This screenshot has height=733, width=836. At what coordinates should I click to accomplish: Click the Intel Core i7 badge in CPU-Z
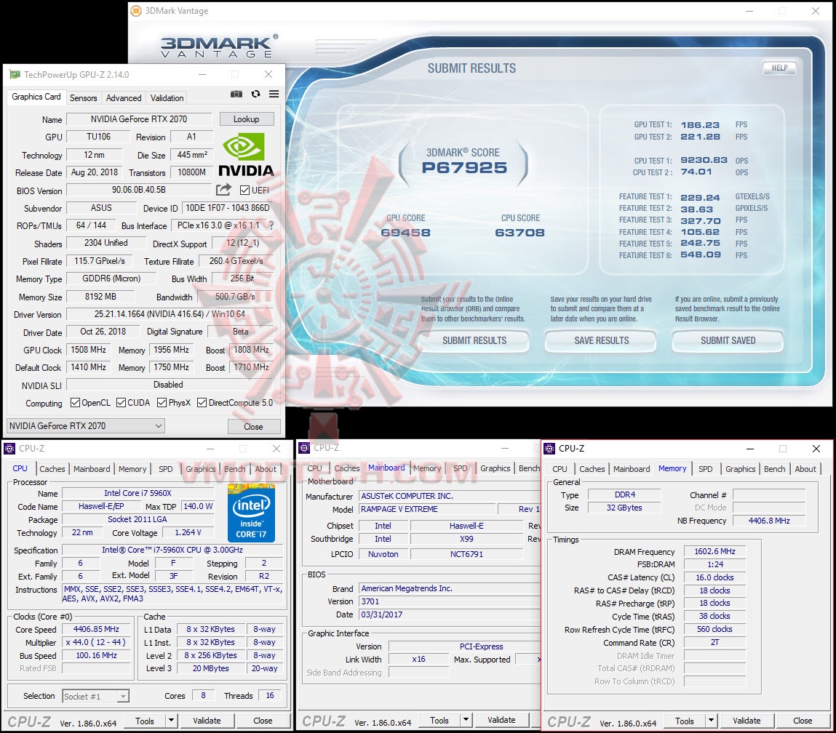tap(251, 513)
